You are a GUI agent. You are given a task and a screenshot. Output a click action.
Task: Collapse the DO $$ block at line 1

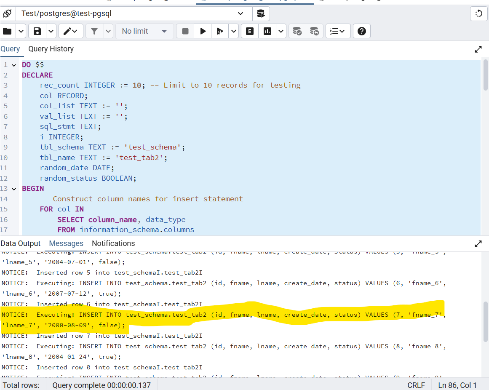[x=14, y=65]
